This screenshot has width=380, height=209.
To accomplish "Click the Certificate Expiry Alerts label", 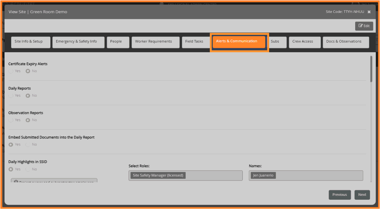I will pos(28,64).
